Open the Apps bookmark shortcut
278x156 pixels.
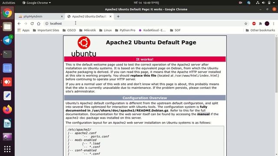pos(23,30)
